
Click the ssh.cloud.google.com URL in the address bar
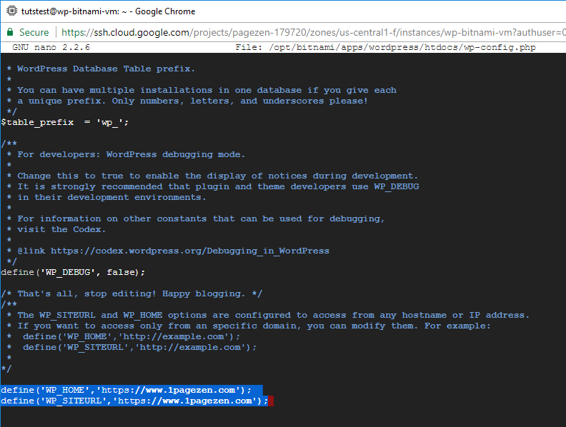tap(313, 32)
